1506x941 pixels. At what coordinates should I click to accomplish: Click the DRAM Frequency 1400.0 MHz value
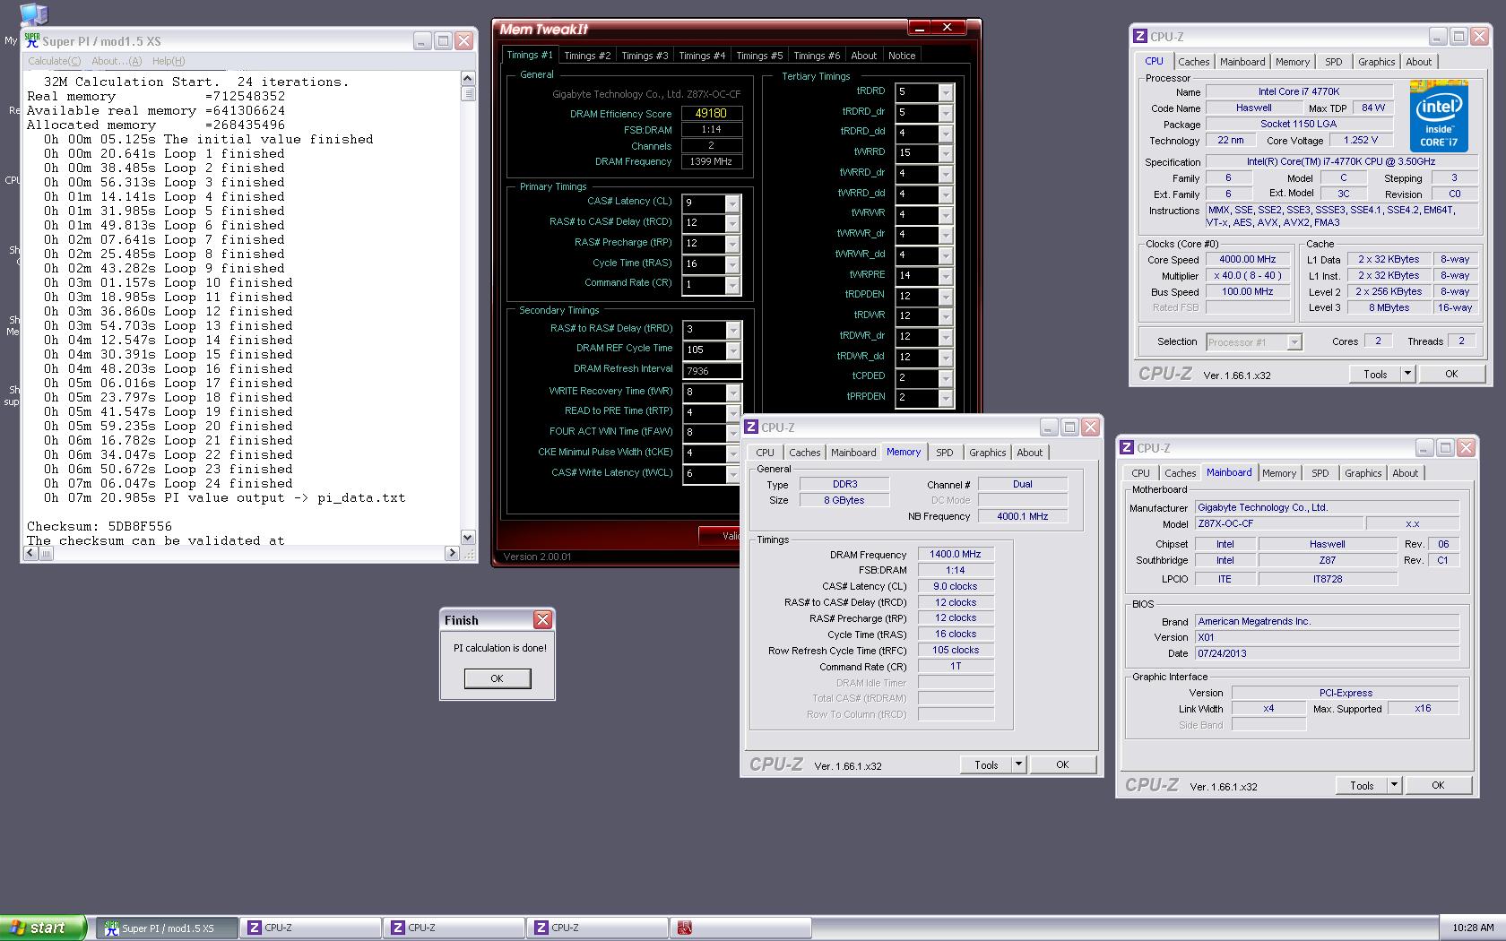point(956,555)
